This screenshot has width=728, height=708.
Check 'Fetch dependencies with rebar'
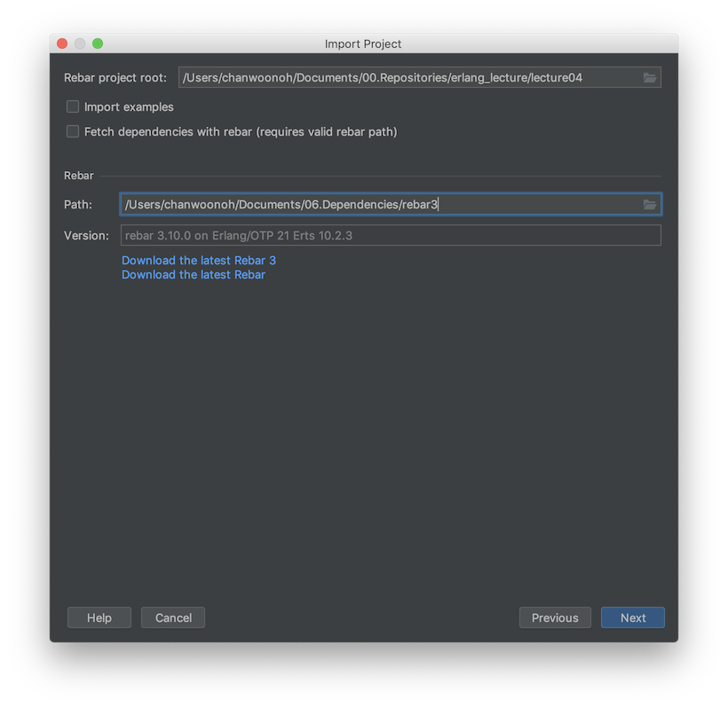[72, 131]
